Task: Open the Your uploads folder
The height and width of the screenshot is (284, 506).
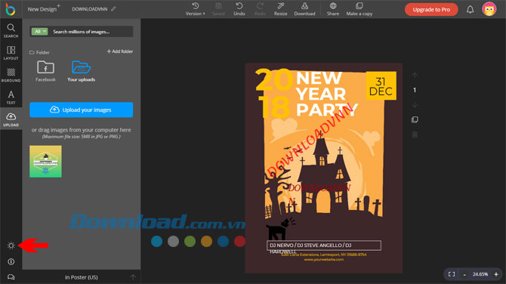Action: pos(82,71)
